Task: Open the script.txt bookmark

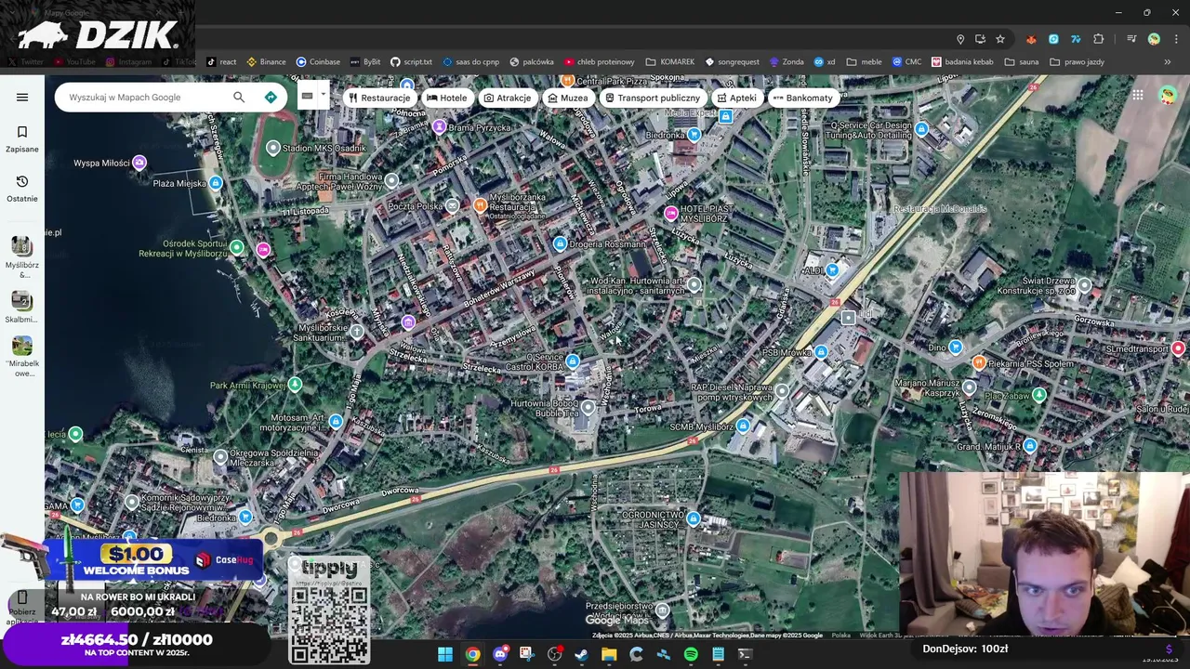Action: [411, 62]
